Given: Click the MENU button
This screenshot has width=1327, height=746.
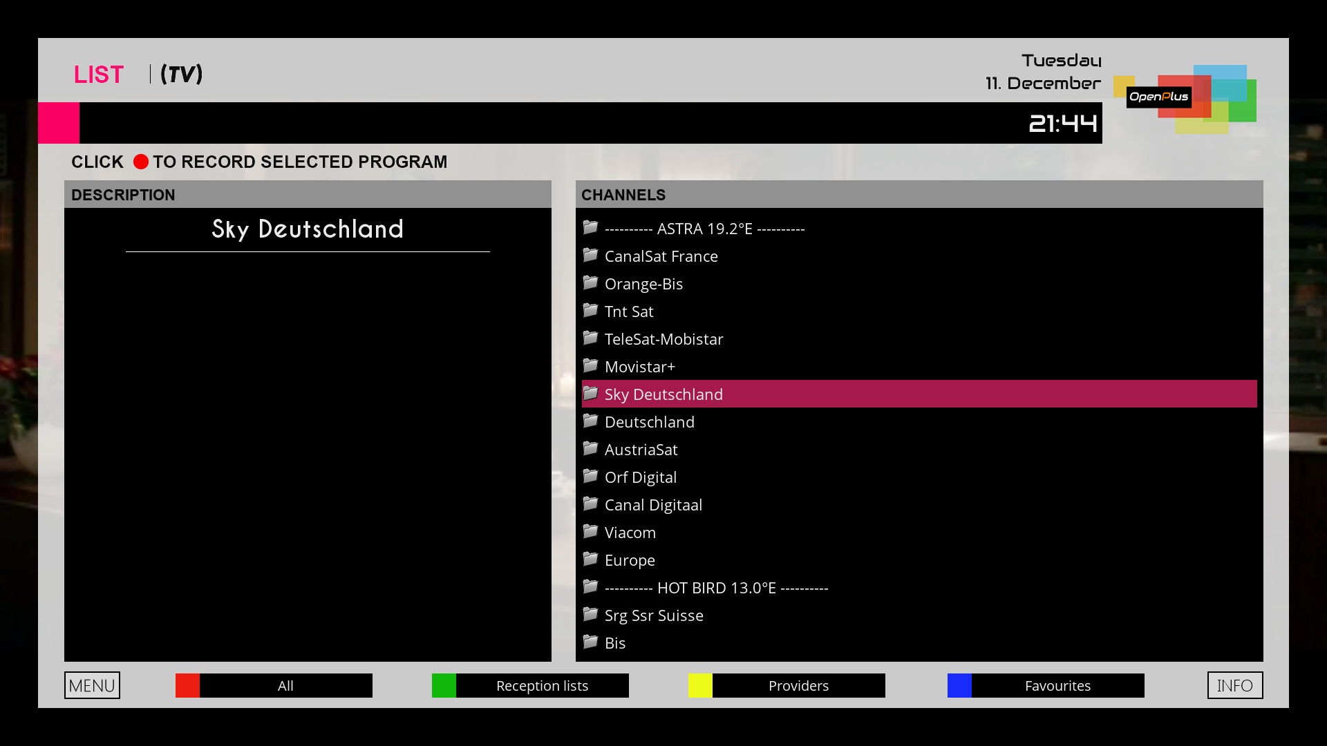Looking at the screenshot, I should click(92, 685).
